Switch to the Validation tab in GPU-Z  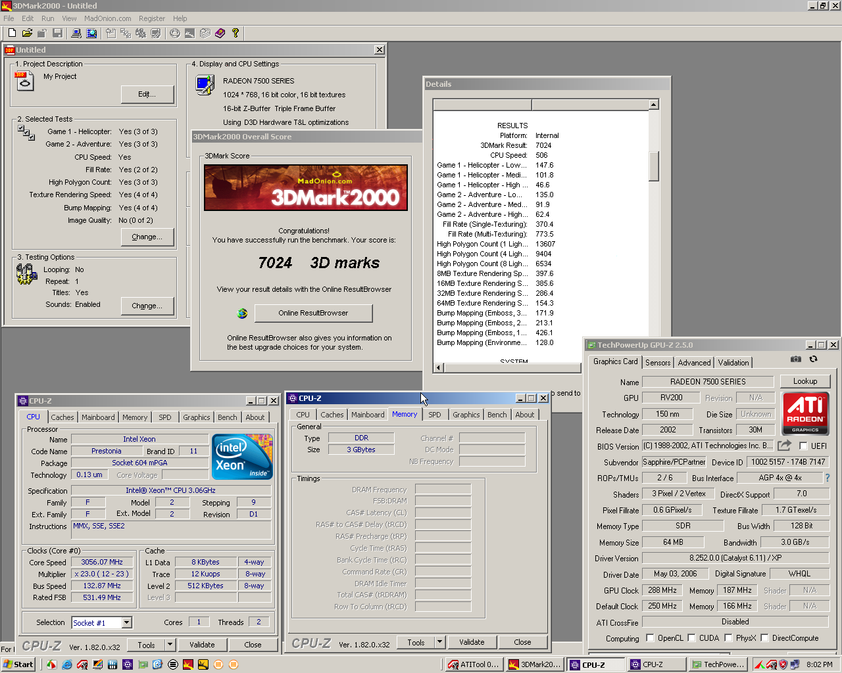[733, 362]
